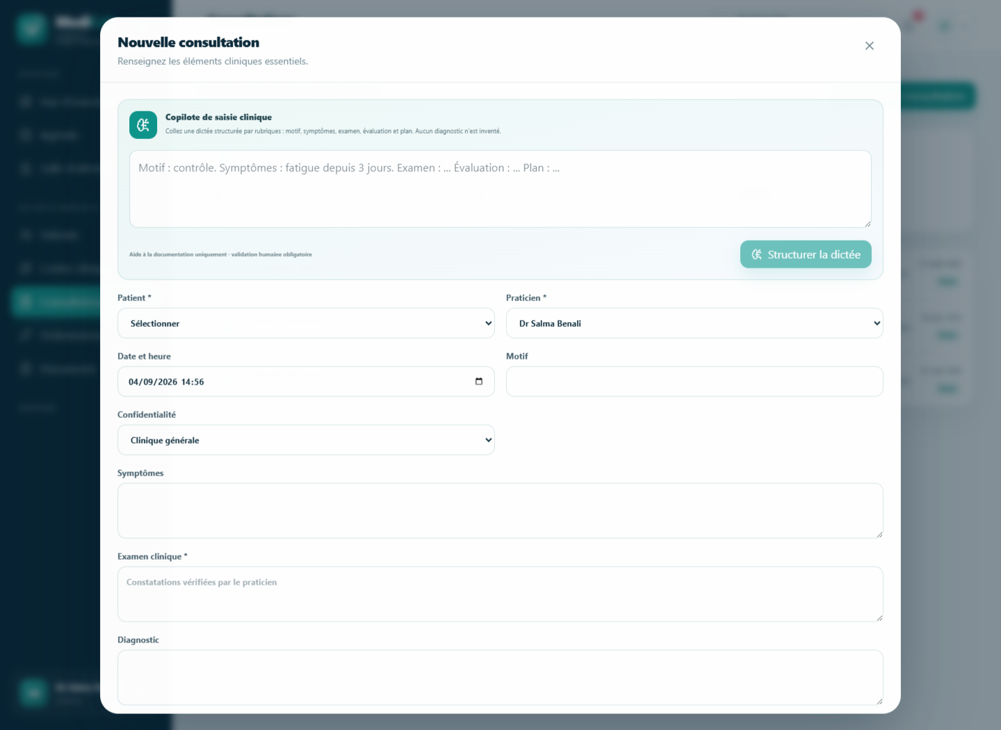Click into the Examen clinique text area

[500, 594]
